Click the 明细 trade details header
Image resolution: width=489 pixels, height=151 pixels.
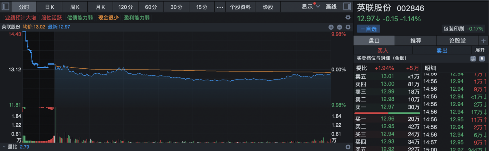pyautogui.click(x=430, y=68)
